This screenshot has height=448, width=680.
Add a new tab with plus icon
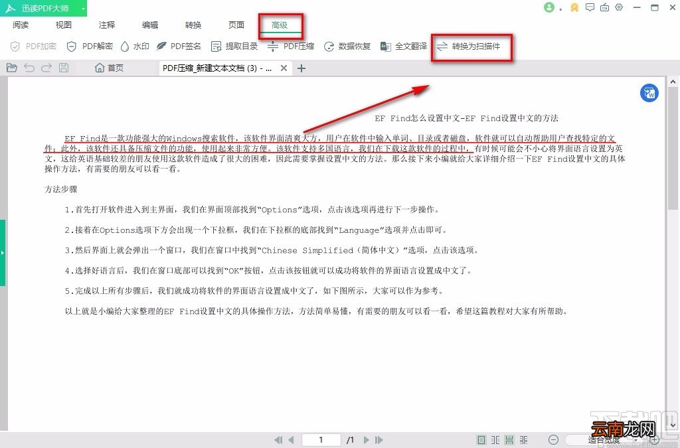(x=301, y=68)
